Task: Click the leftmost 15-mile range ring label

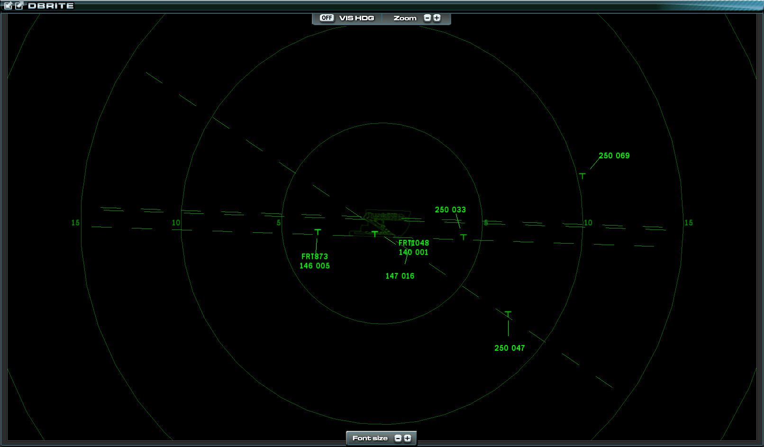Action: pyautogui.click(x=75, y=222)
